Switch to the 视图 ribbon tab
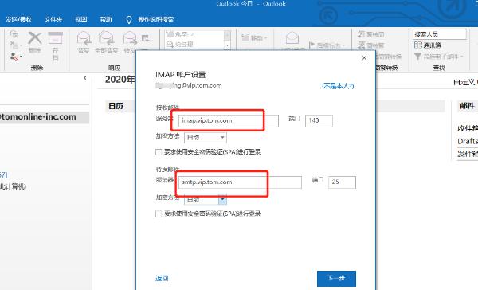Viewport: 478px width, 290px height. 81,19
